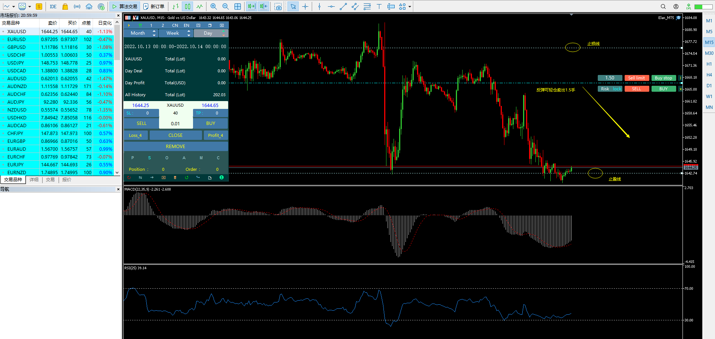Click the Signals broadcast icon
Screen dimensions: 715x339
coord(77,6)
